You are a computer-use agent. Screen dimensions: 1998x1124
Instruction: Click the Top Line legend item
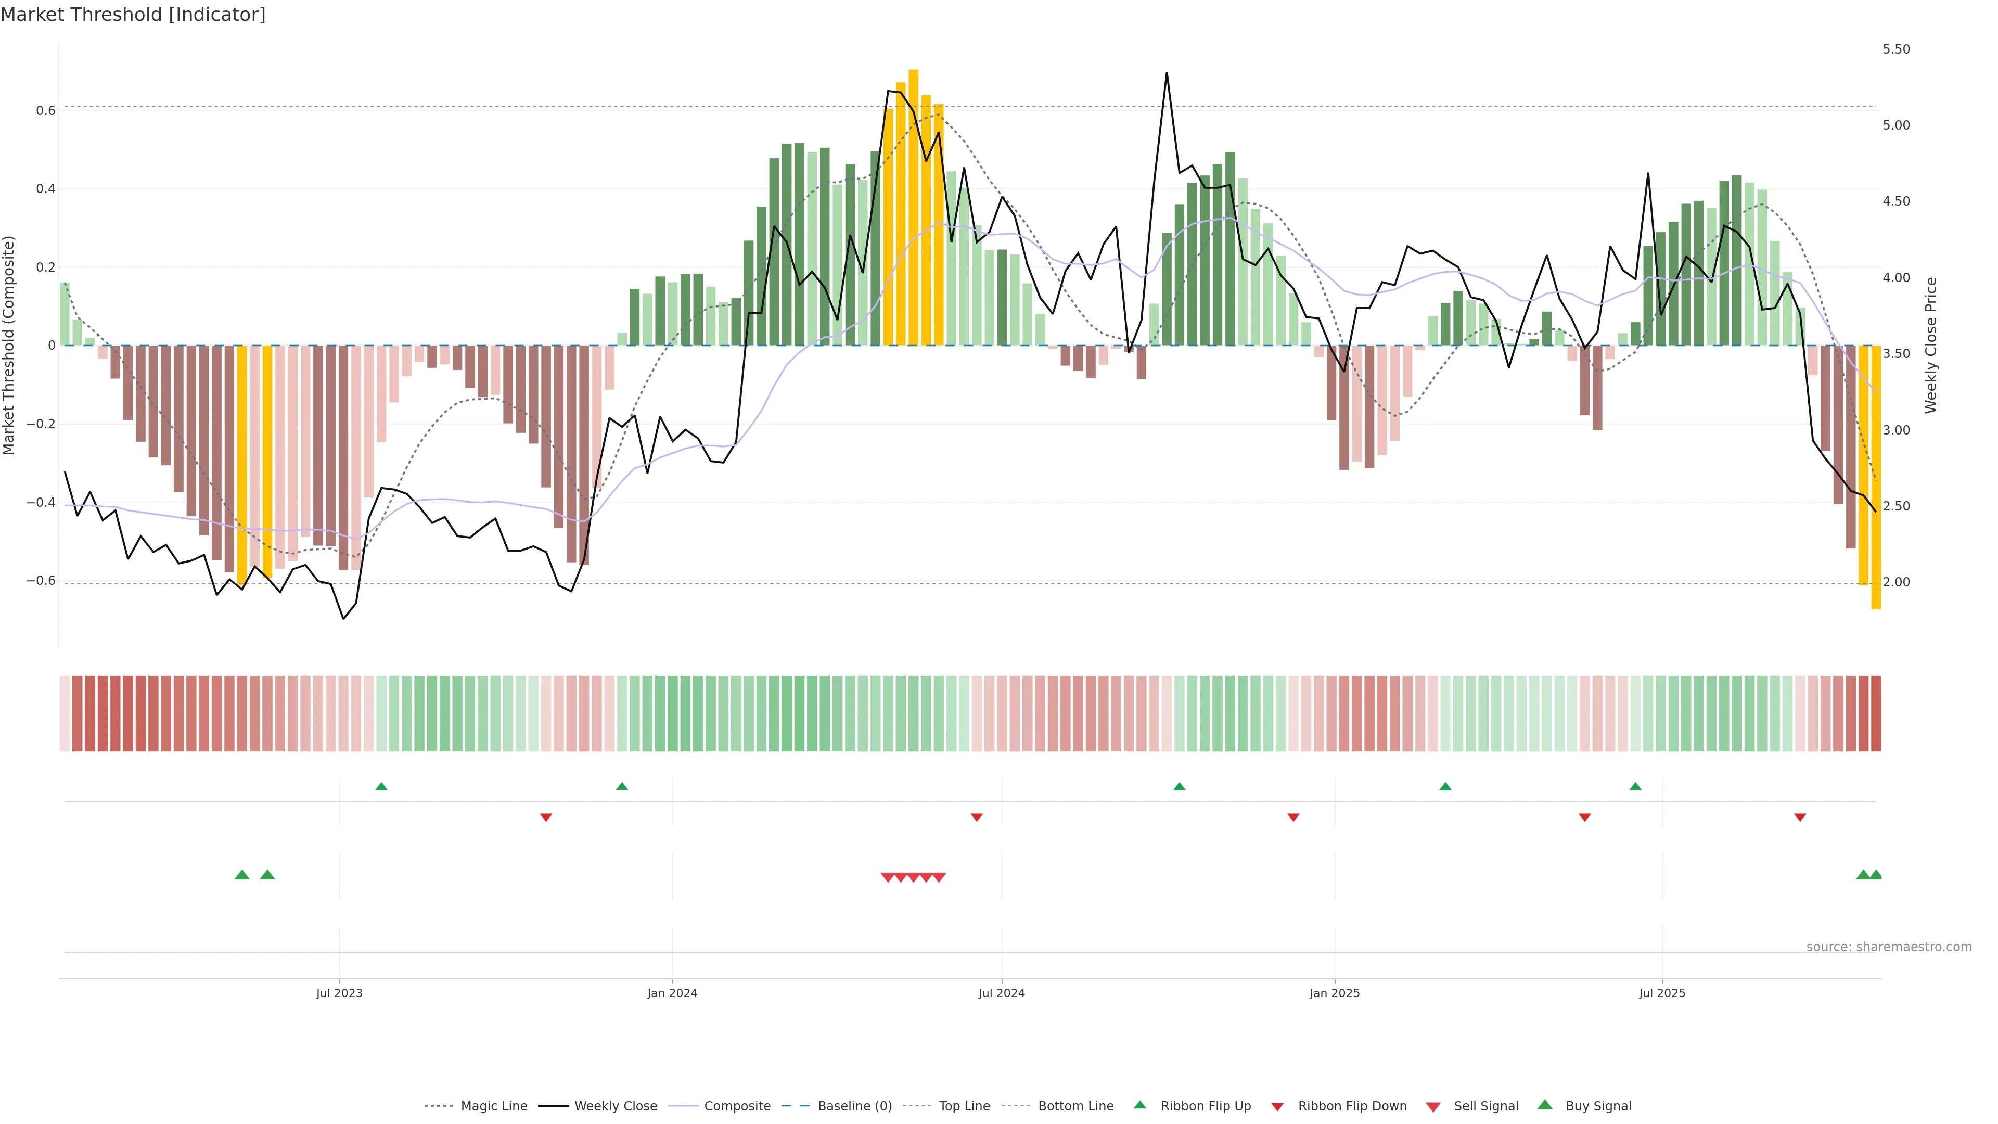964,1106
